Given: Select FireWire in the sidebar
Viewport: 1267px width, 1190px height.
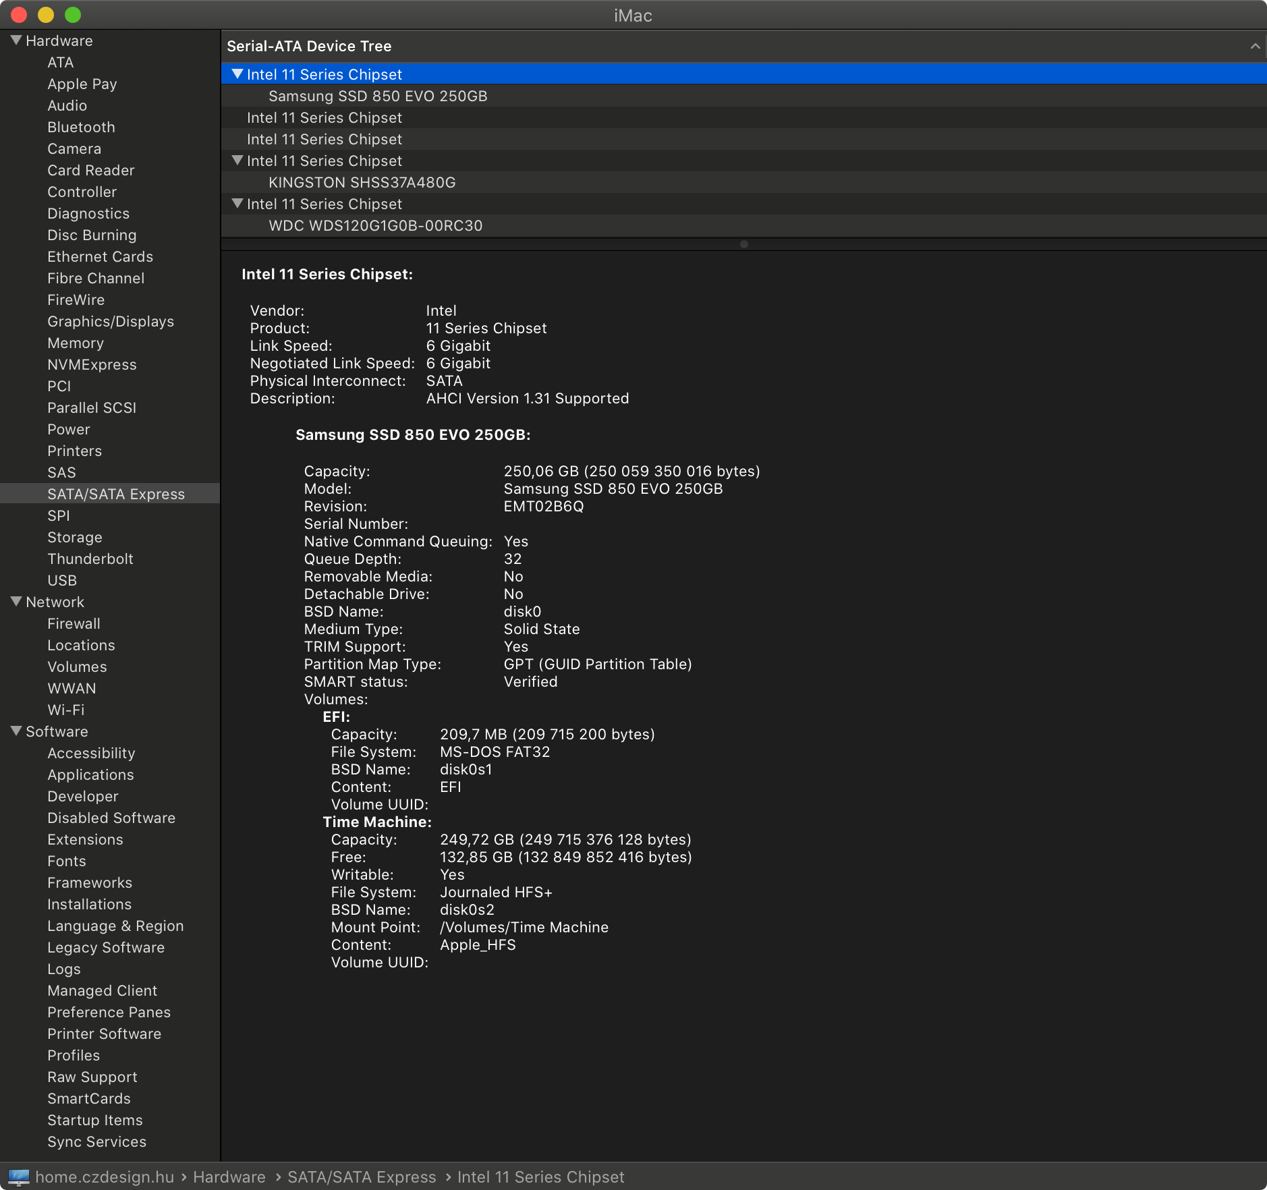Looking at the screenshot, I should pos(76,300).
